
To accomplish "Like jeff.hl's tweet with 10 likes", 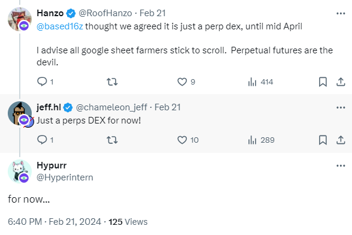I will (x=188, y=140).
